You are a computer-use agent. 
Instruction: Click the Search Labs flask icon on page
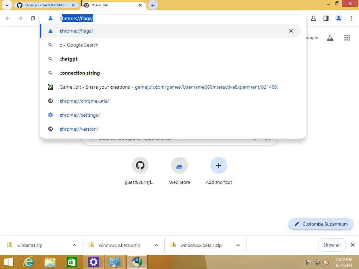[330, 38]
